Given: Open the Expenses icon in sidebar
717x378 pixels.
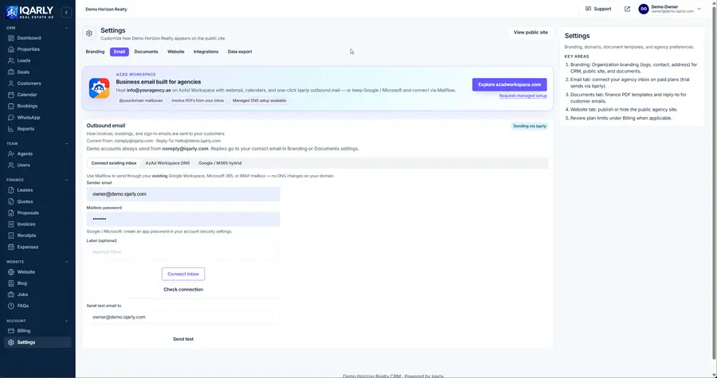Looking at the screenshot, I should [11, 247].
